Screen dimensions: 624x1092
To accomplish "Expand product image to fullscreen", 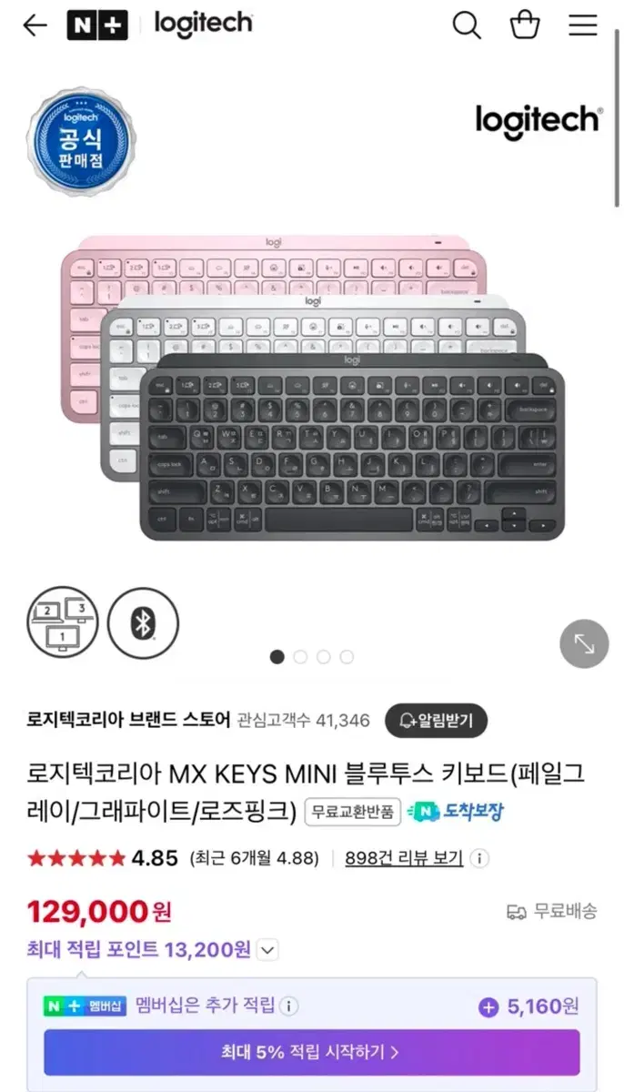I will tap(583, 643).
